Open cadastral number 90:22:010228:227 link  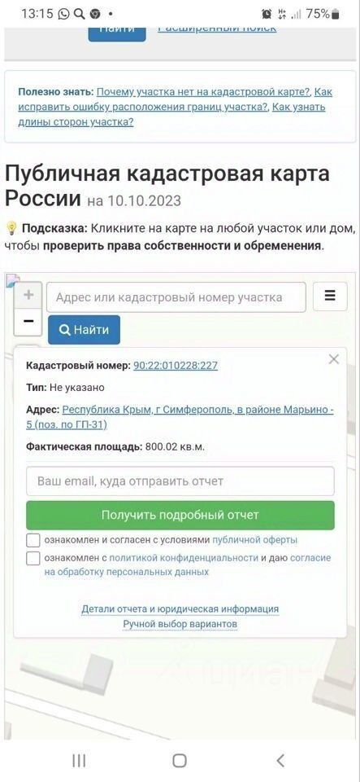(x=176, y=366)
